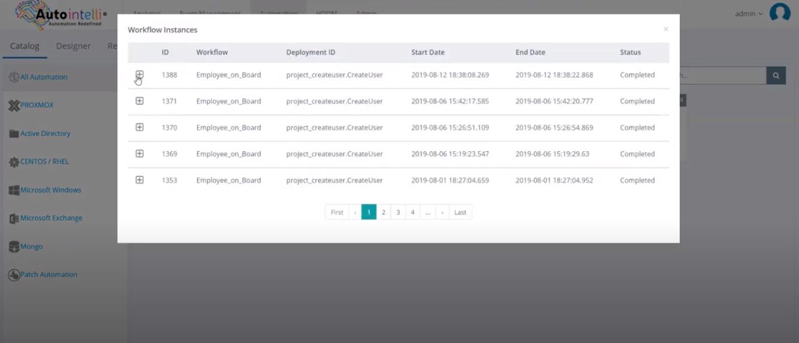Click start date 2019-08-12 18:38:08.269
The height and width of the screenshot is (343, 799).
pyautogui.click(x=450, y=75)
